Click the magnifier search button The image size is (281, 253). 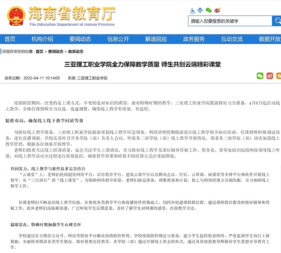(x=277, y=21)
